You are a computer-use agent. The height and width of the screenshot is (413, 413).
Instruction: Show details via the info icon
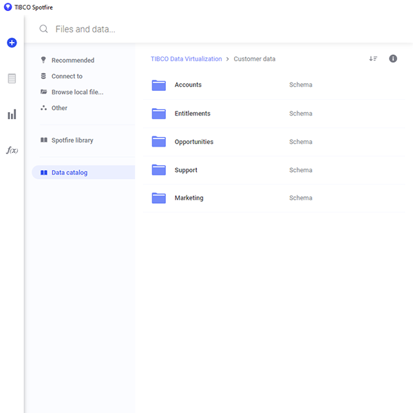(393, 59)
